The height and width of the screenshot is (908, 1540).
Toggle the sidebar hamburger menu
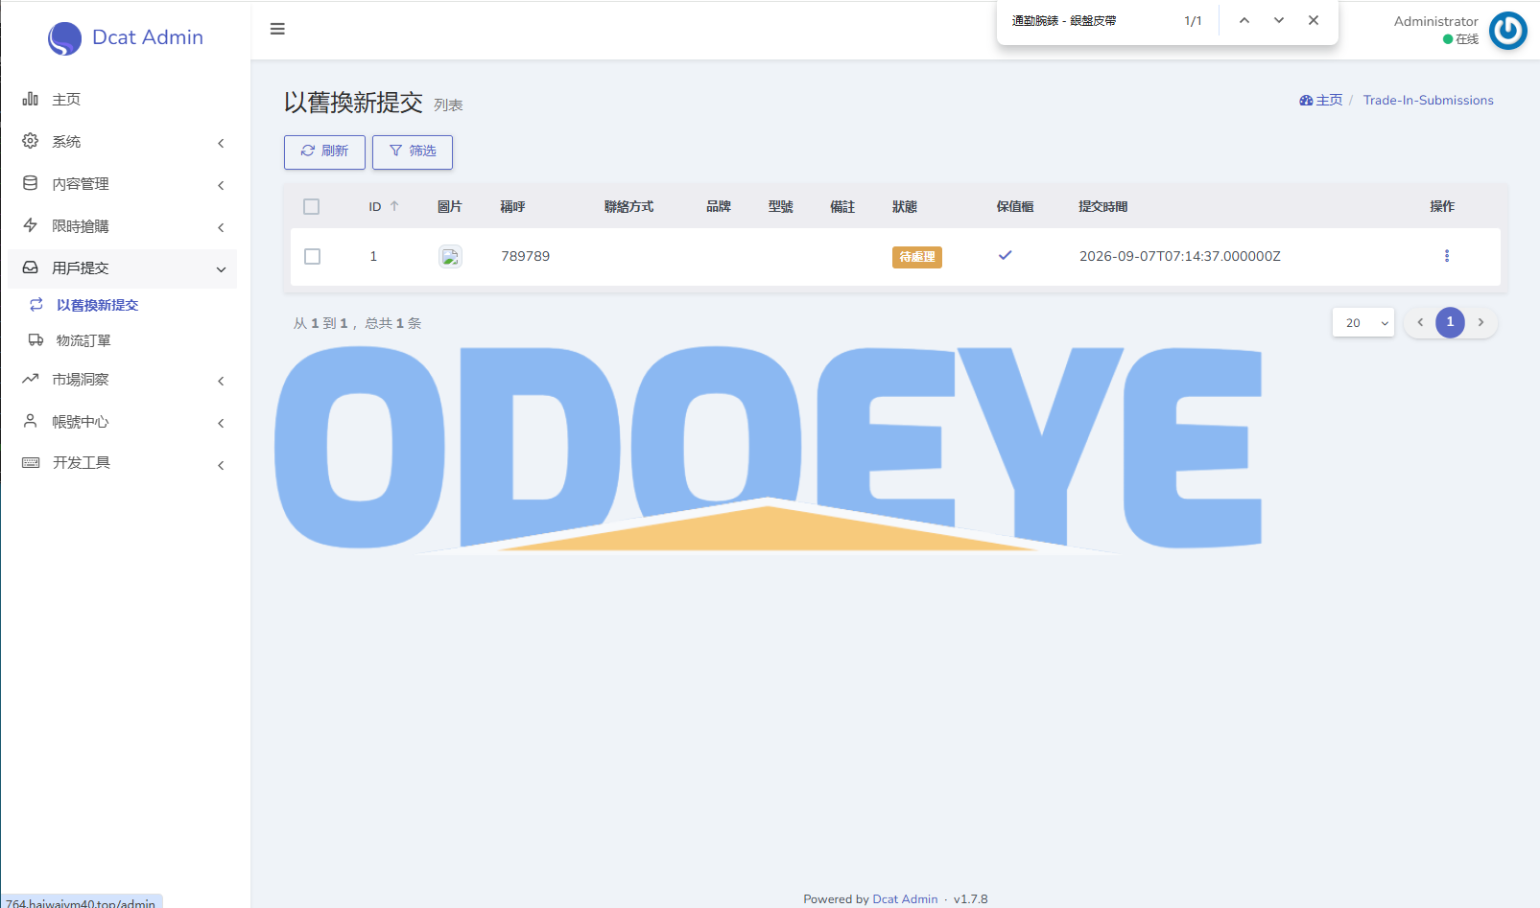277,29
